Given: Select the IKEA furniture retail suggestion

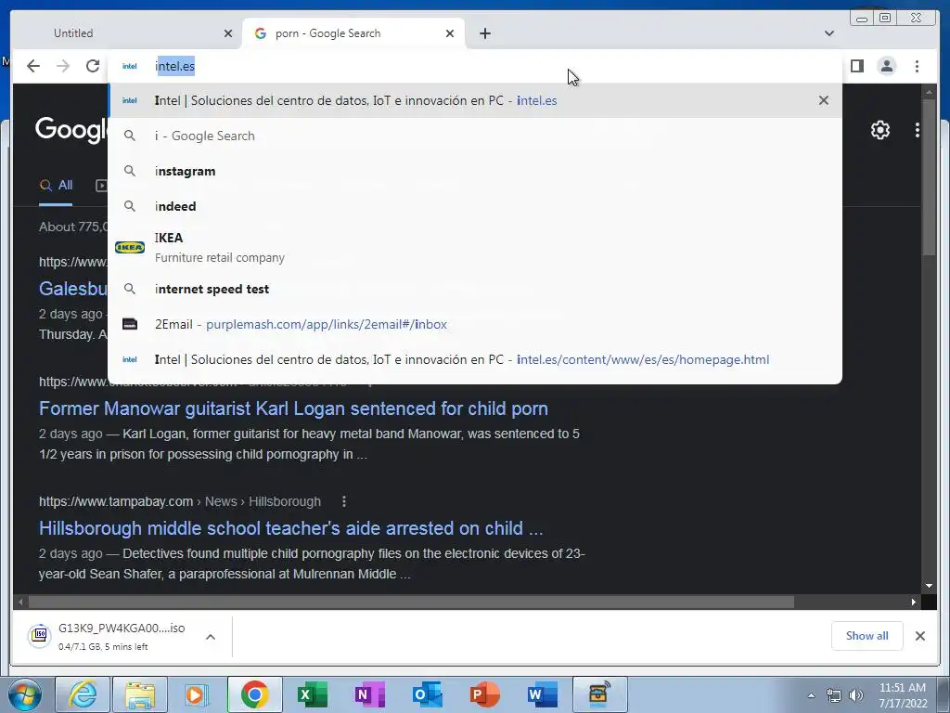Looking at the screenshot, I should click(475, 247).
